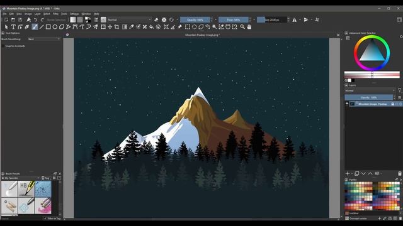Add a new layer with plus icon
This screenshot has width=403, height=226.
click(x=348, y=173)
